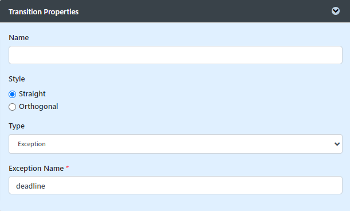Viewport: 350px width, 211px height.
Task: Select the Straight style radio button
Action: pyautogui.click(x=12, y=94)
